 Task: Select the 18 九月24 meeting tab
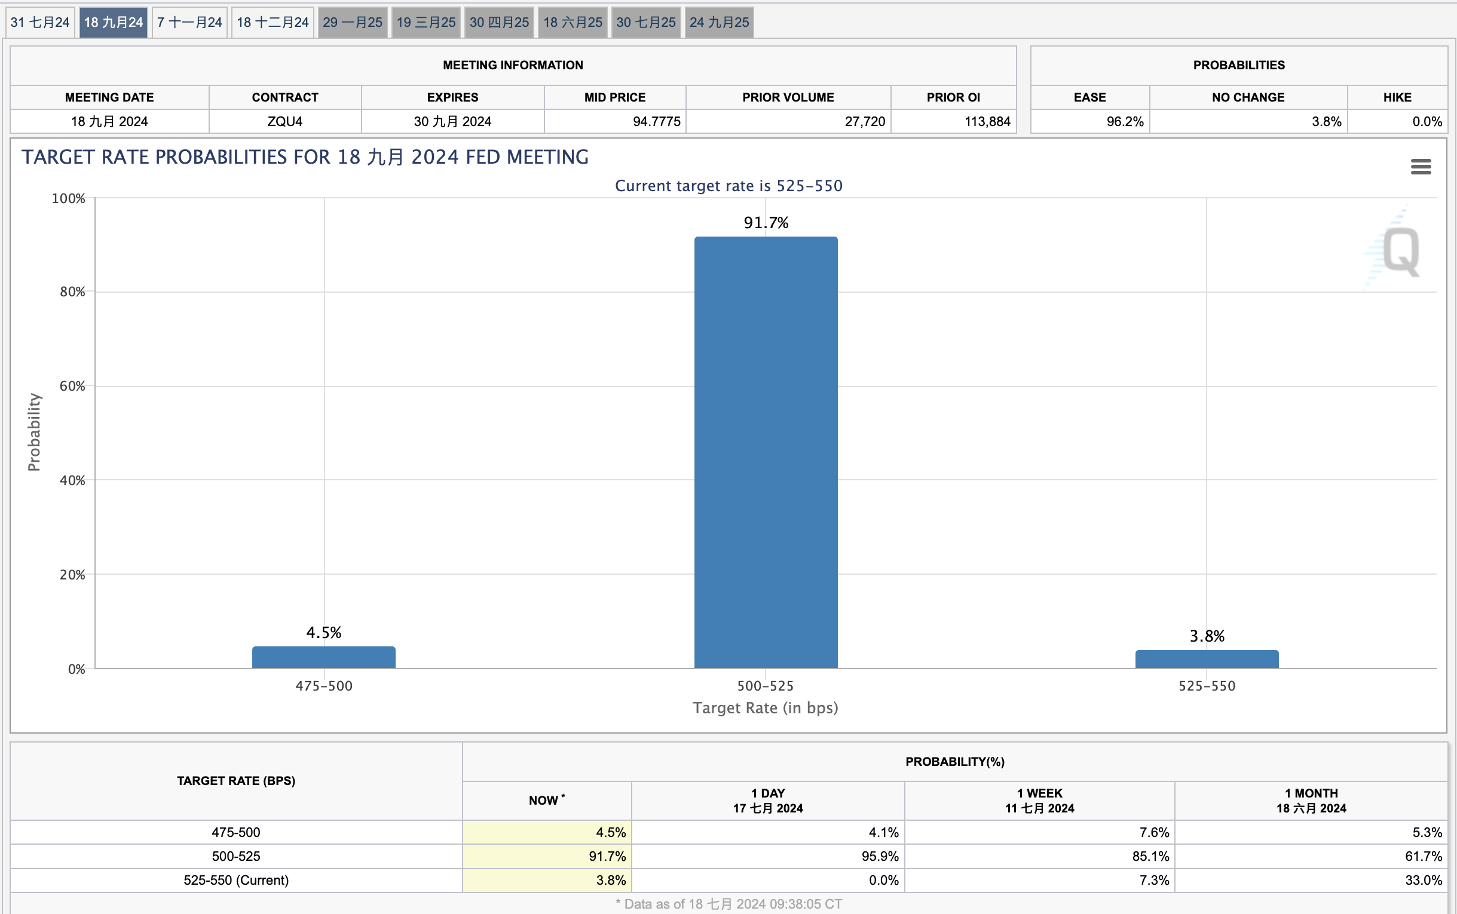coord(113,22)
